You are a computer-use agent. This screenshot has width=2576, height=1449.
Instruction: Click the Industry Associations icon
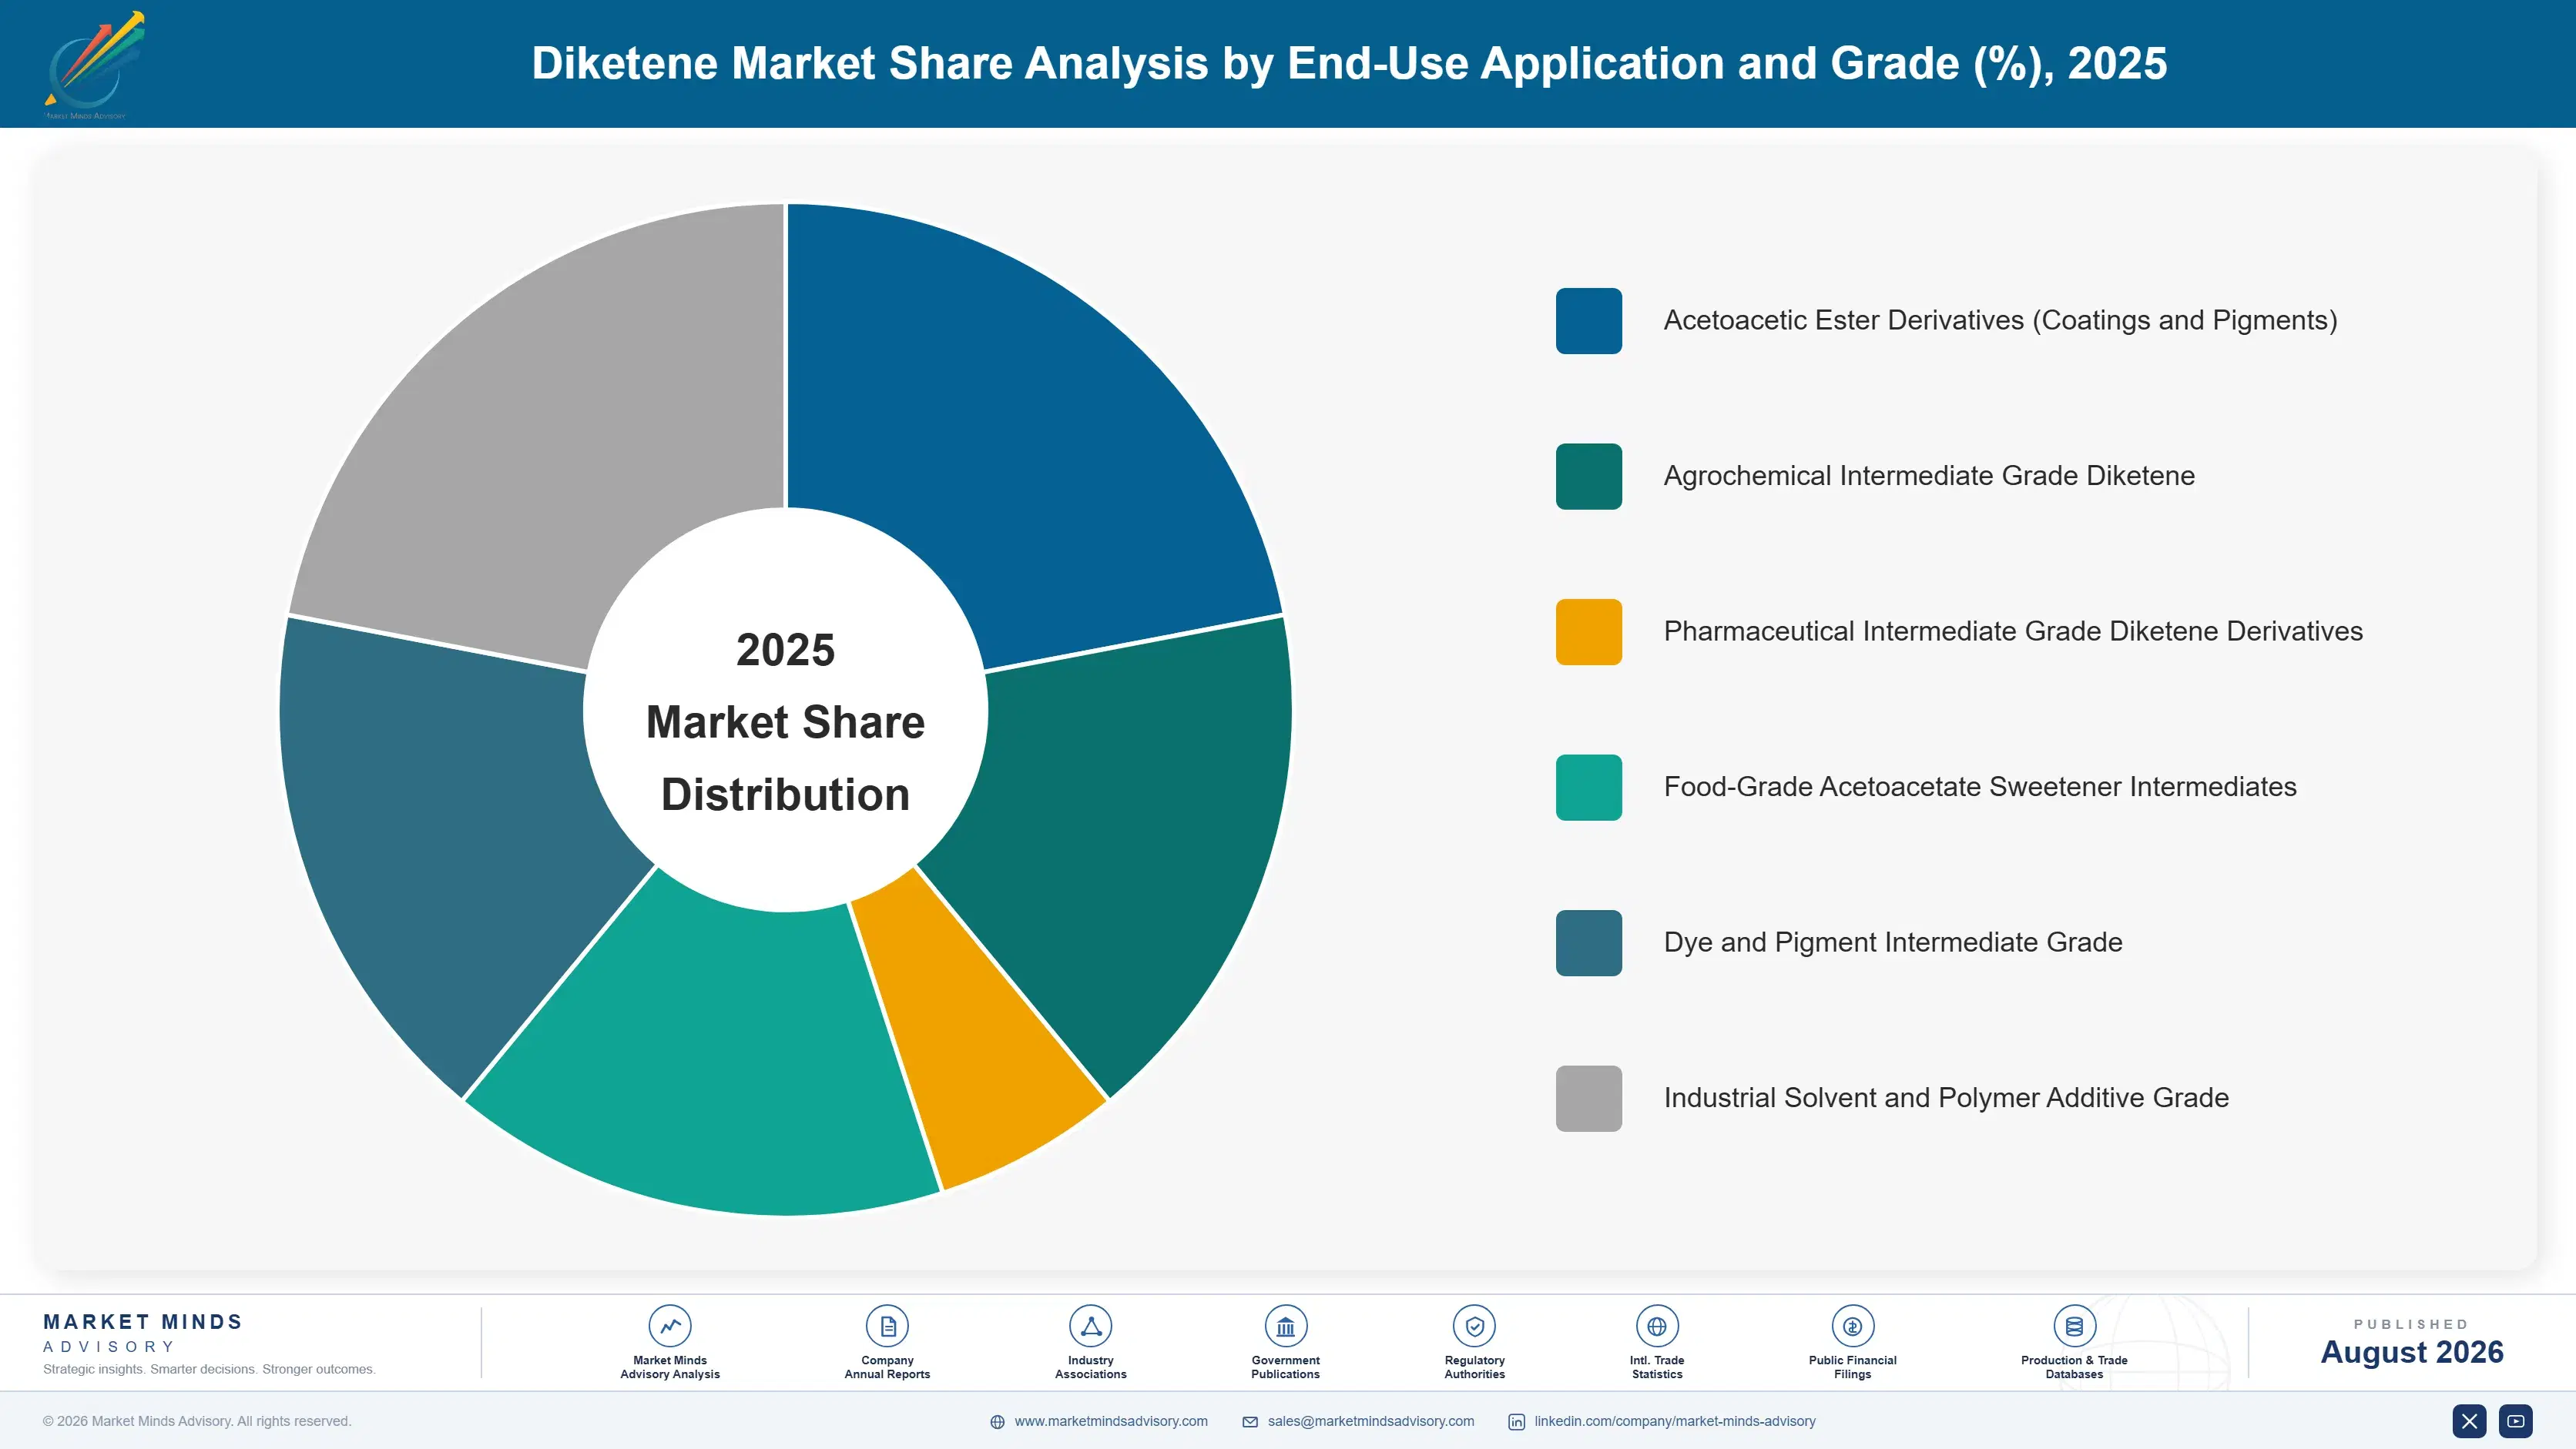click(x=1090, y=1326)
